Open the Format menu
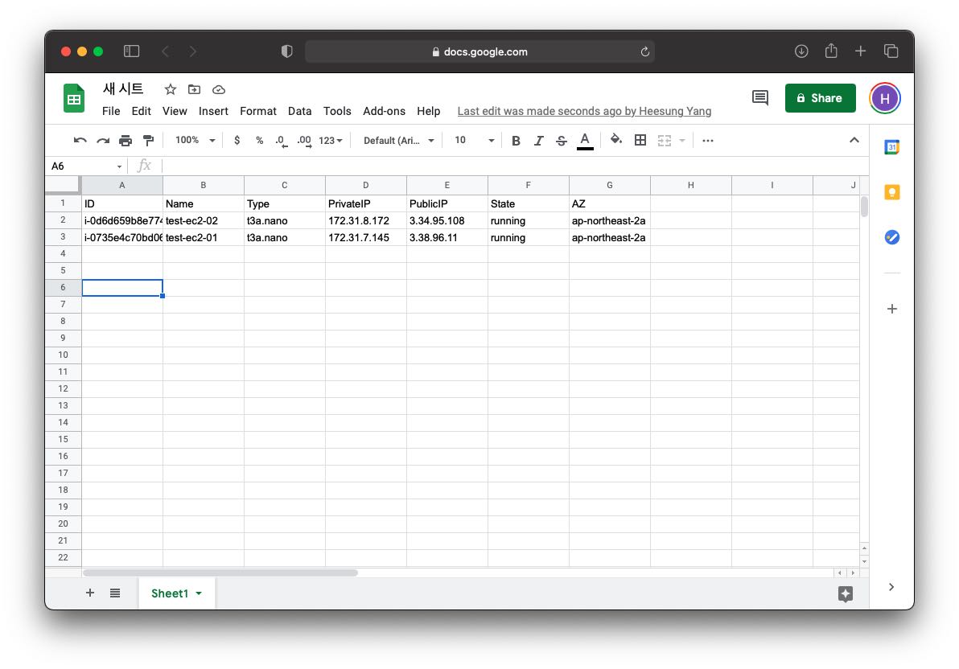 257,111
